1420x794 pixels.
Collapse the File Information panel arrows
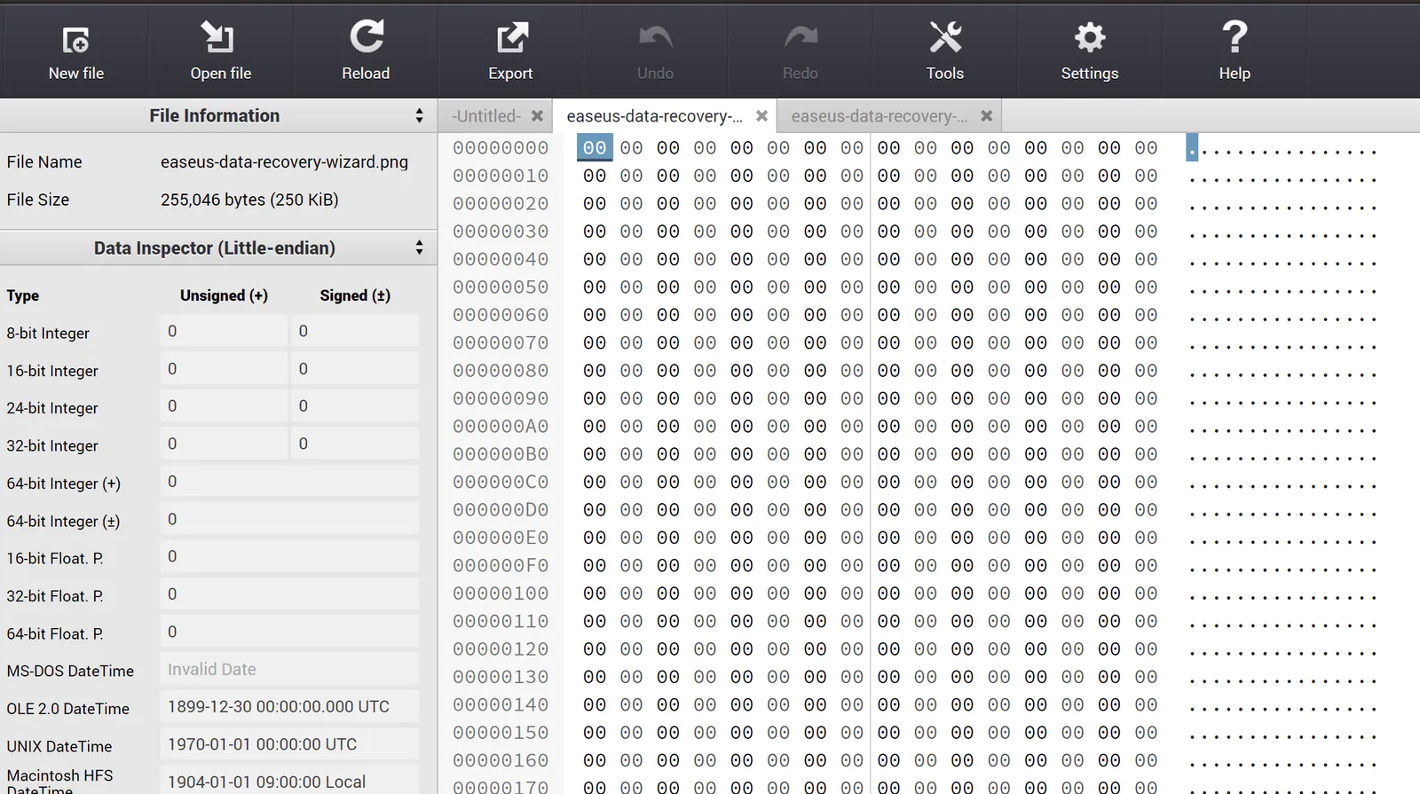[419, 116]
